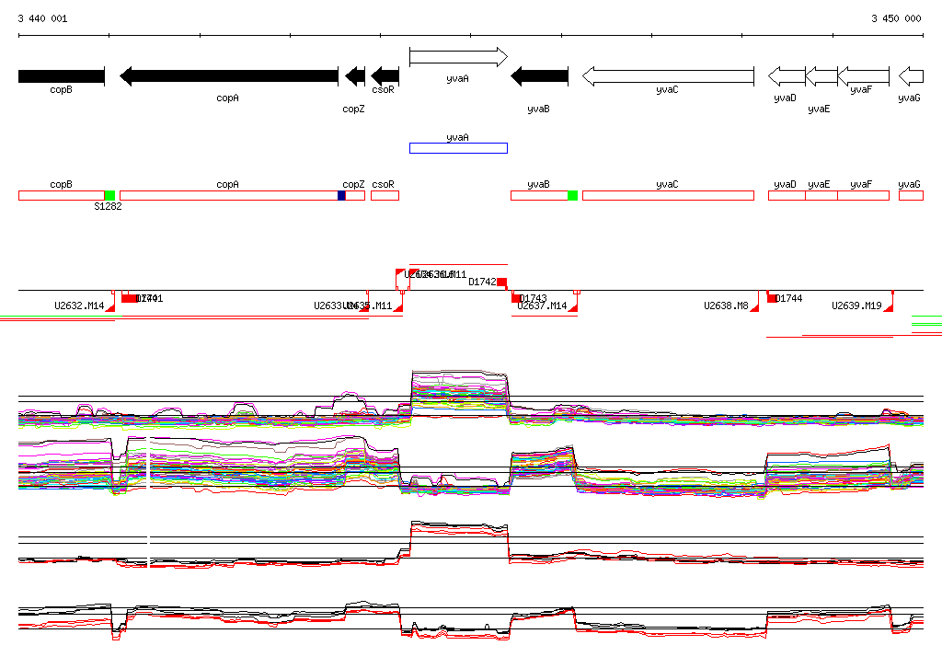The height and width of the screenshot is (657, 942).
Task: Click the green square after yvaB box
Action: pyautogui.click(x=572, y=195)
